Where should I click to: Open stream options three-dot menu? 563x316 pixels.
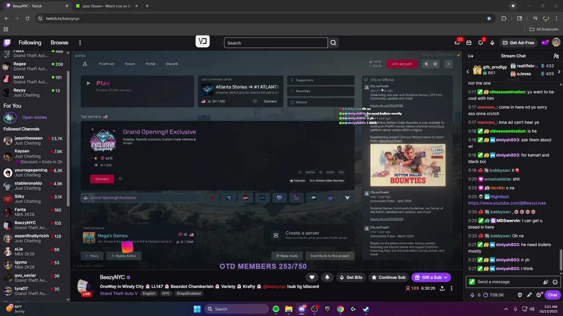[x=453, y=288]
